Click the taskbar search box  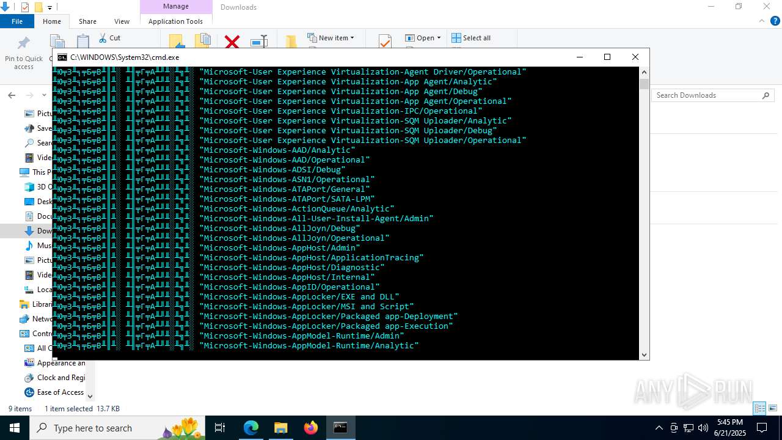(117, 428)
